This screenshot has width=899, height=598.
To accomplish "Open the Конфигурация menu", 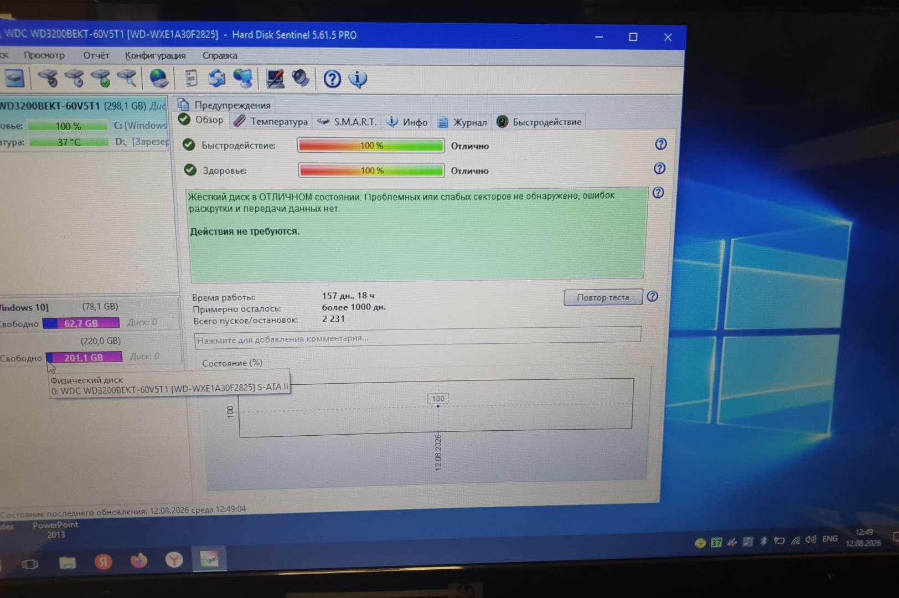I will (155, 55).
